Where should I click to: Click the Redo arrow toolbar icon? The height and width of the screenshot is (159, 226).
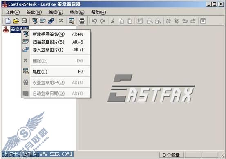103,21
